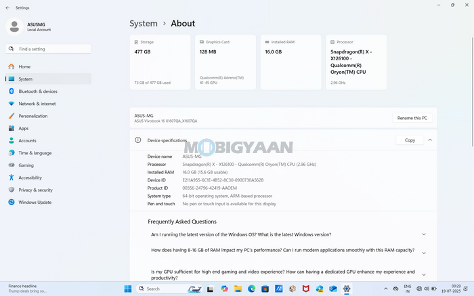
Task: Open Network & internet settings
Action: point(48,104)
